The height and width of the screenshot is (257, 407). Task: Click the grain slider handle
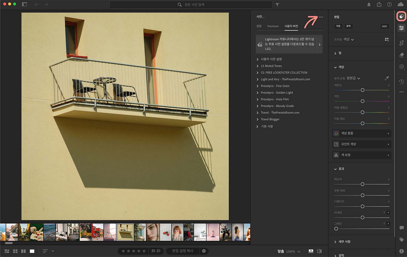[336, 229]
